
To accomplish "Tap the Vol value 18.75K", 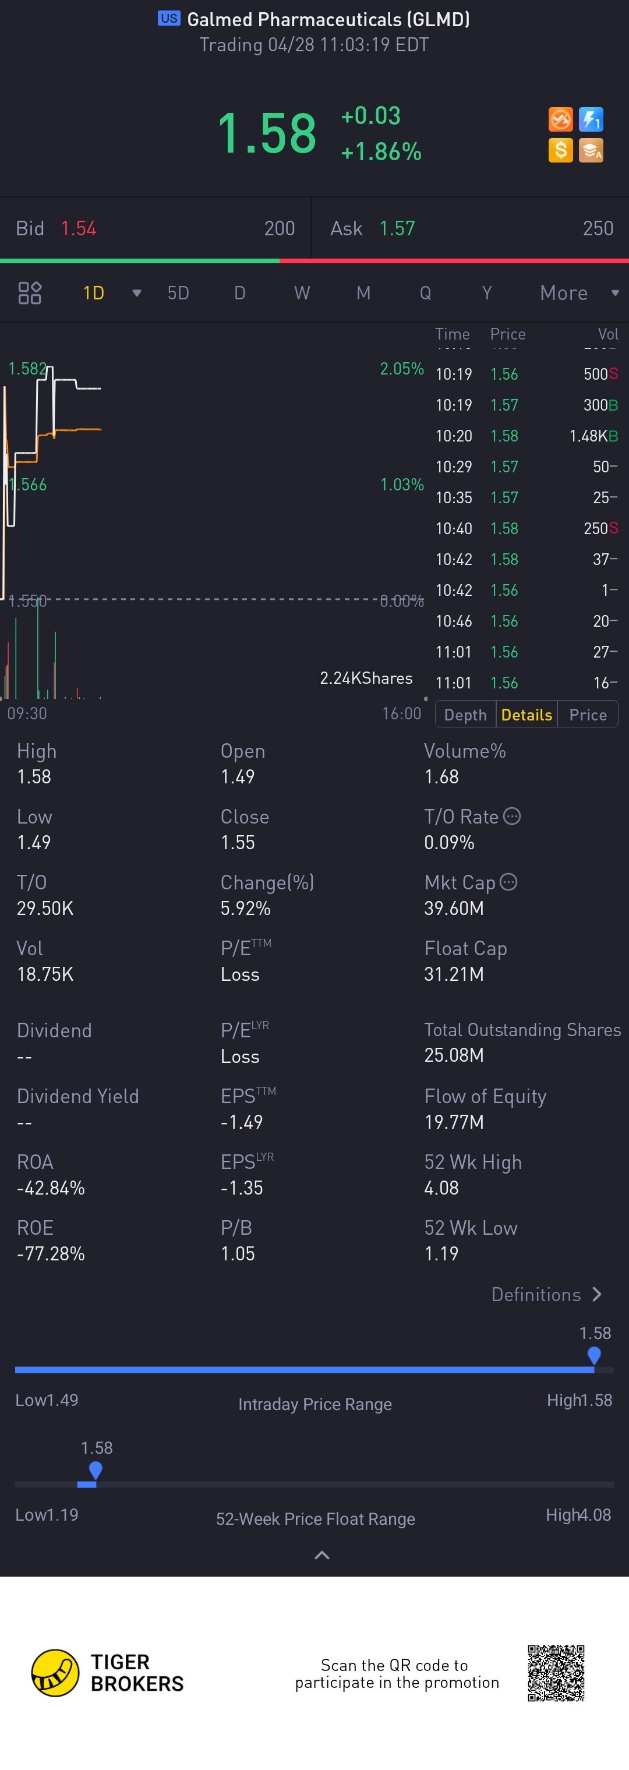I will click(x=45, y=974).
